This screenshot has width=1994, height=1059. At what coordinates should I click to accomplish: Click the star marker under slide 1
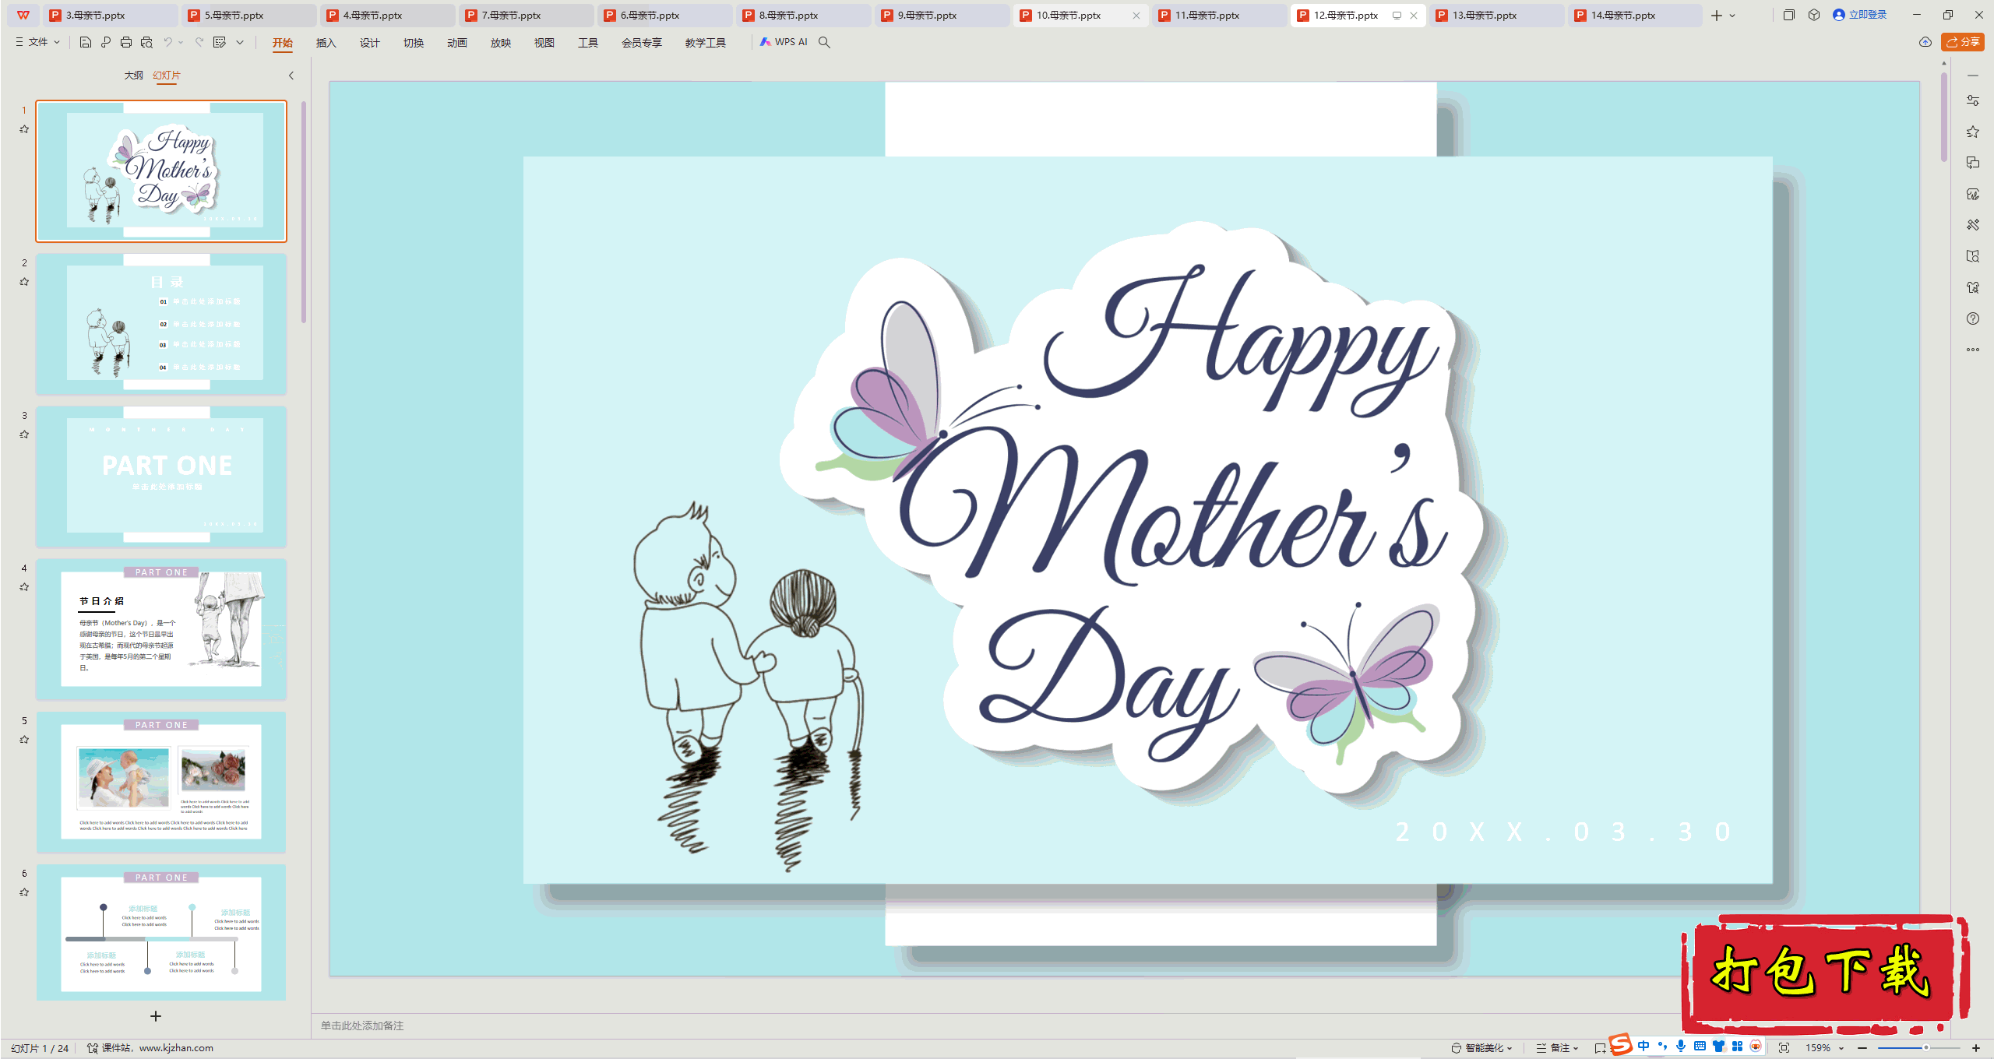coord(24,129)
